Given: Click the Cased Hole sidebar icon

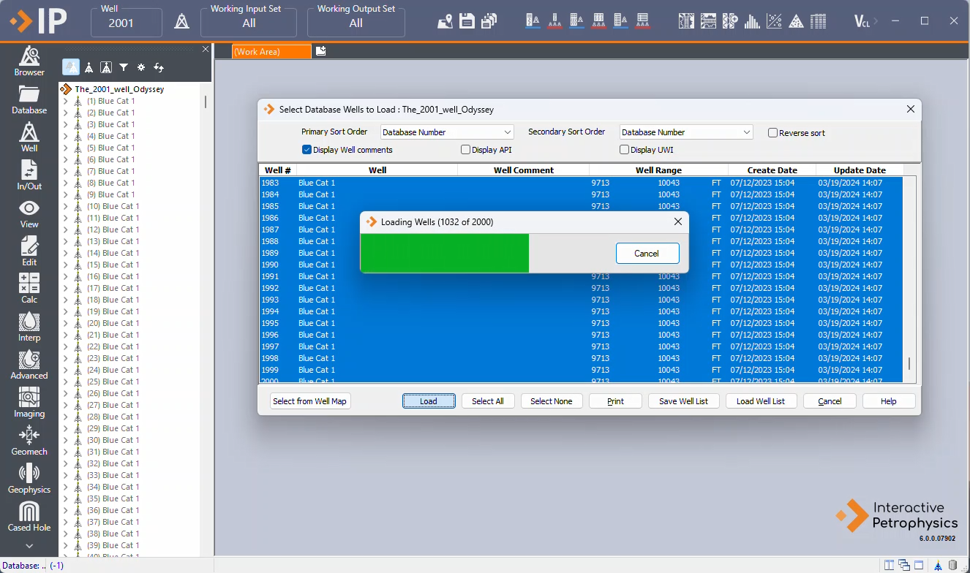Looking at the screenshot, I should click(x=29, y=516).
